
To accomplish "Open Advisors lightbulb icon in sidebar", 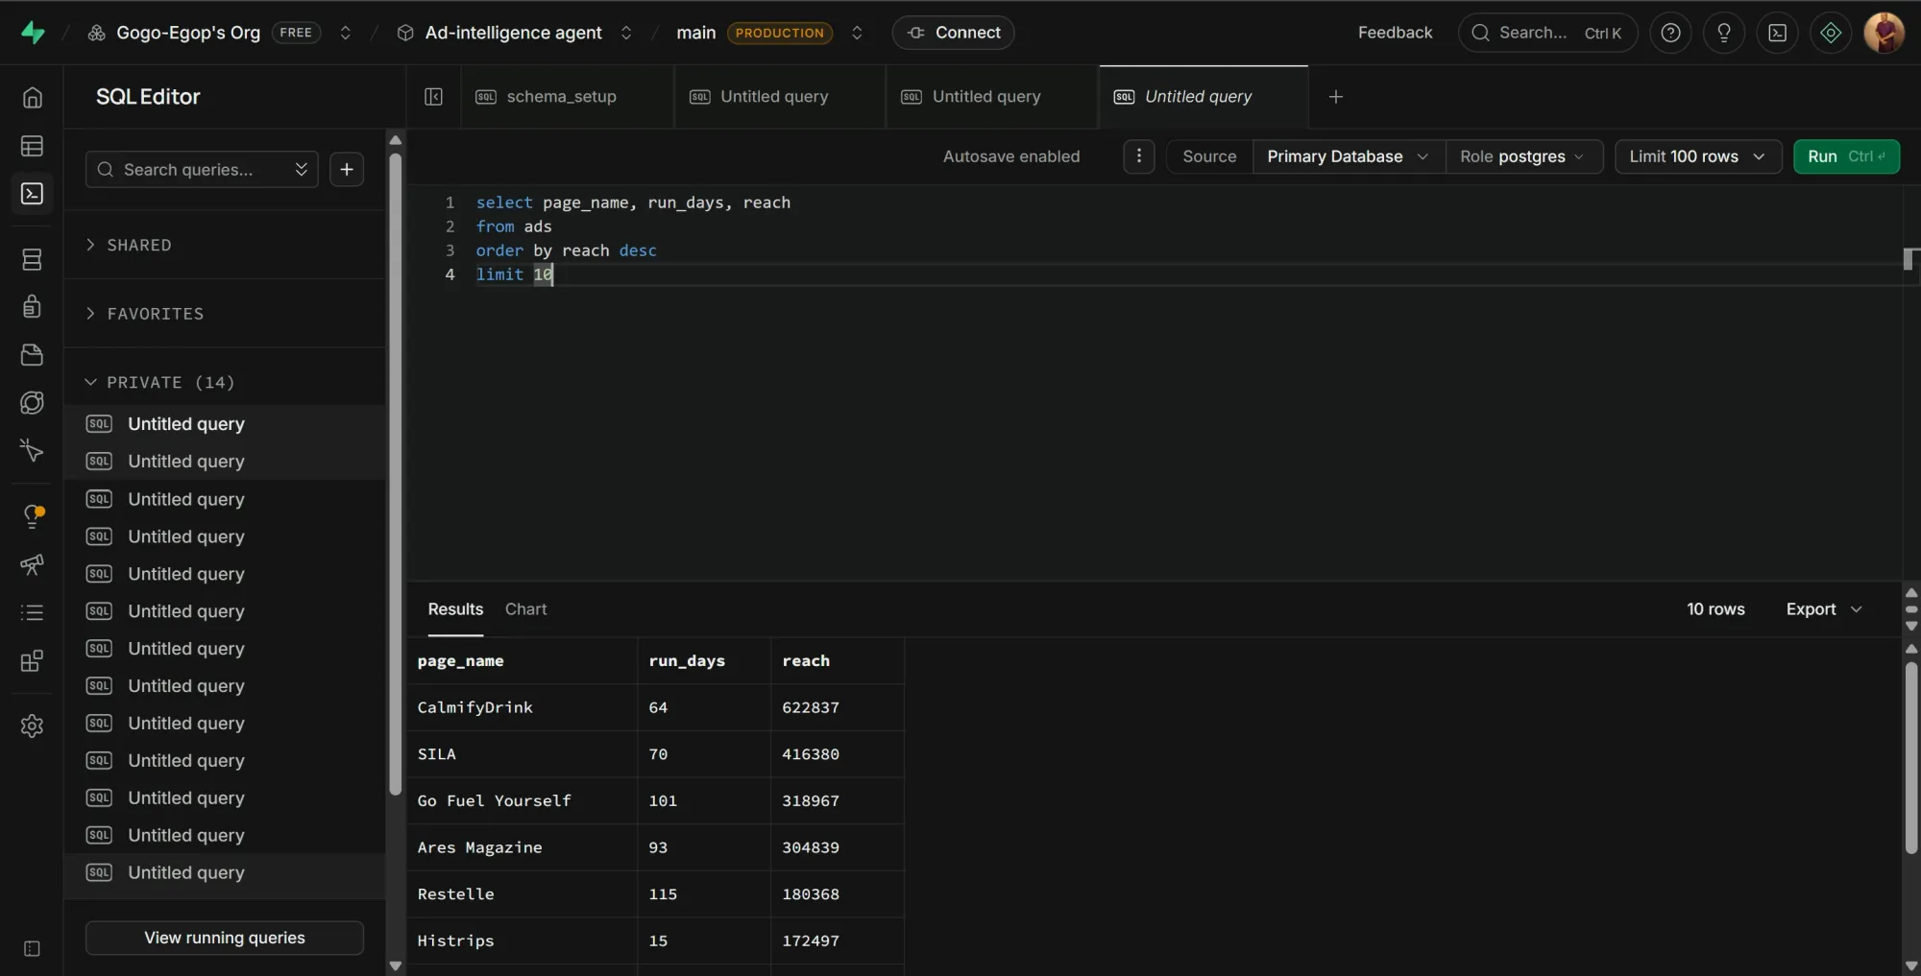I will 33,516.
